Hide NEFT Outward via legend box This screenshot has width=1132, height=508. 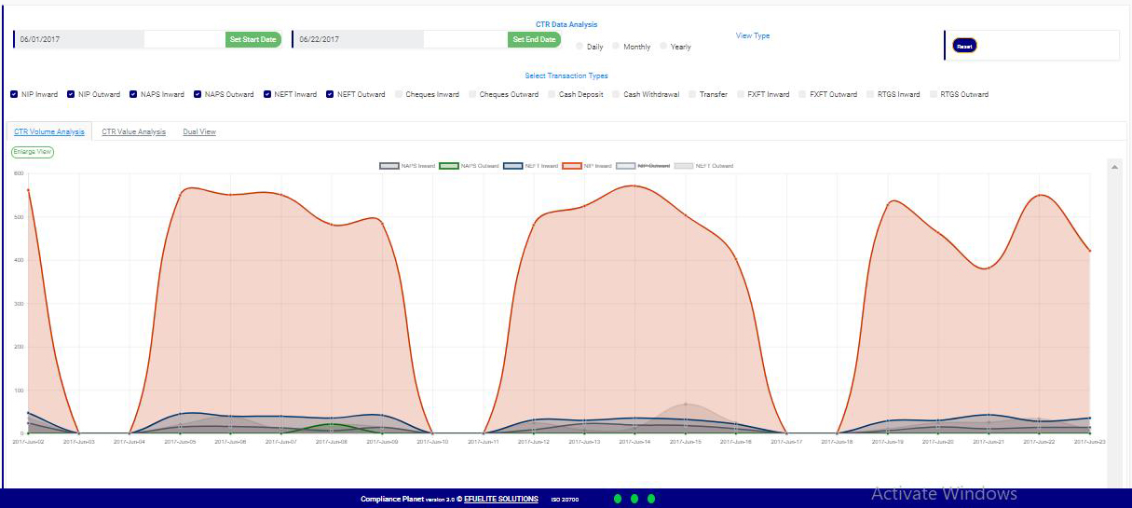[683, 166]
